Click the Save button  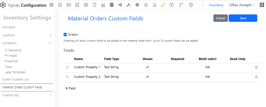pyautogui.click(x=243, y=18)
